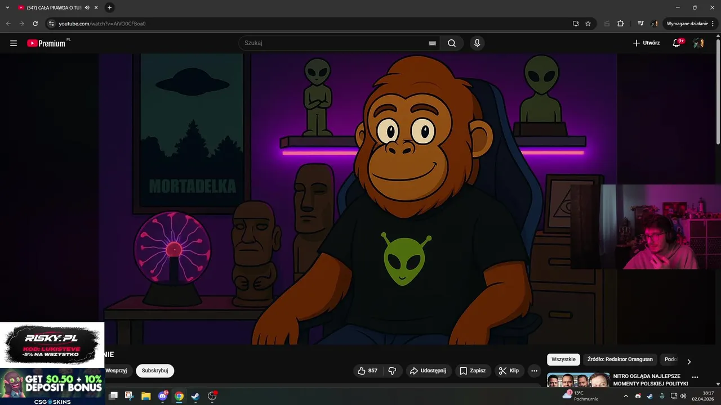Open YouTube notifications bell
Image resolution: width=721 pixels, height=405 pixels.
tap(677, 43)
